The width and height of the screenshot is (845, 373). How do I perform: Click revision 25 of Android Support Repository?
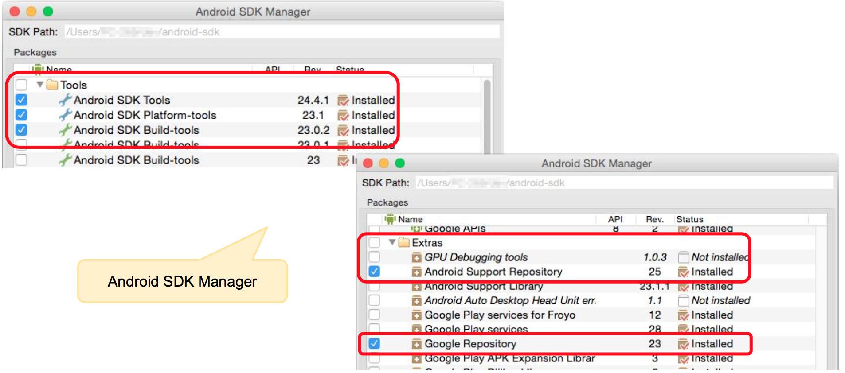655,272
